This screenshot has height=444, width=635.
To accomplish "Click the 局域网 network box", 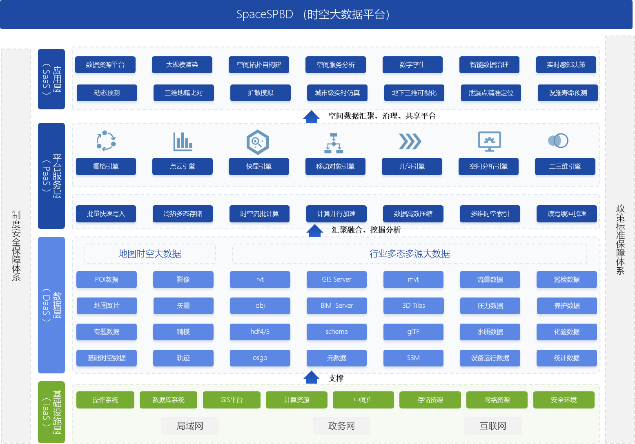I will click(190, 426).
